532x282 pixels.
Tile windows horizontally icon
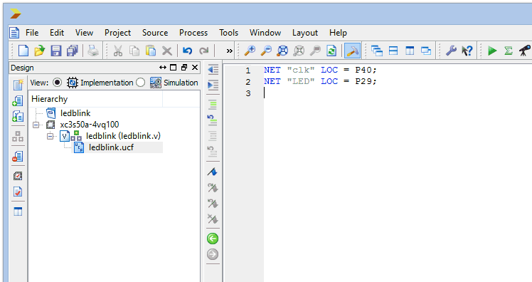393,51
